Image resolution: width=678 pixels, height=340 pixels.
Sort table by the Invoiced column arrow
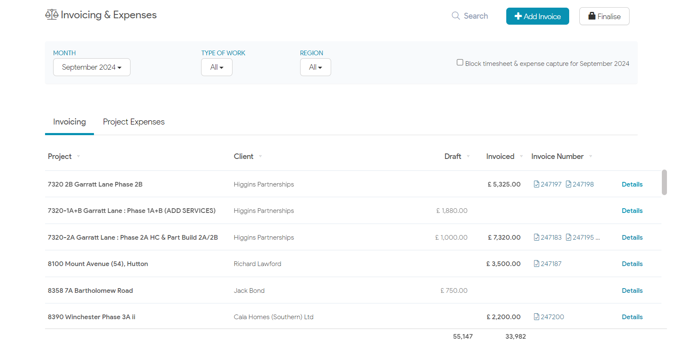[521, 156]
